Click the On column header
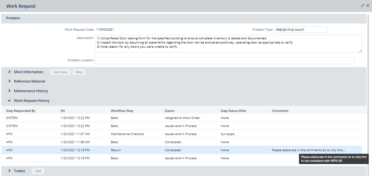 point(63,111)
